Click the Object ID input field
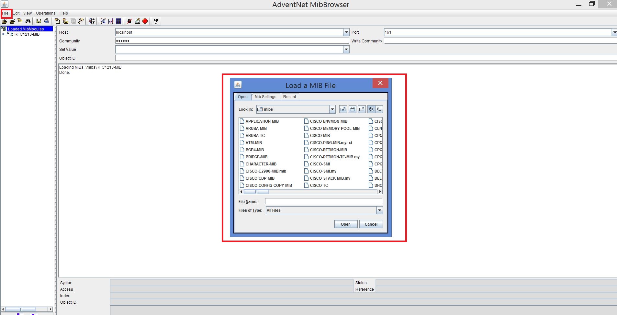 tap(366, 58)
